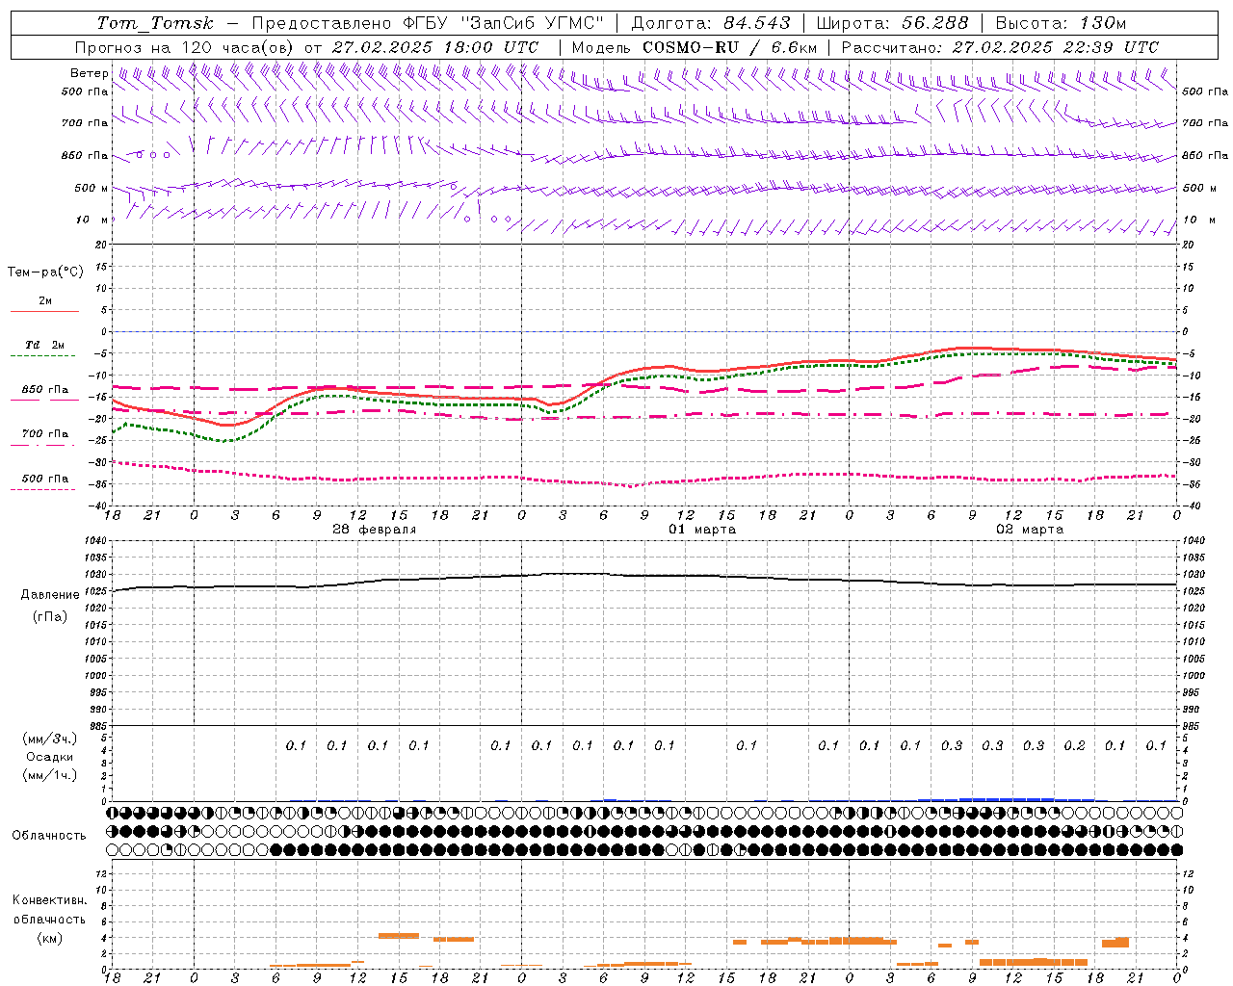Click the 'Осадки' precipitation label
This screenshot has height=986, width=1233.
pos(50,757)
